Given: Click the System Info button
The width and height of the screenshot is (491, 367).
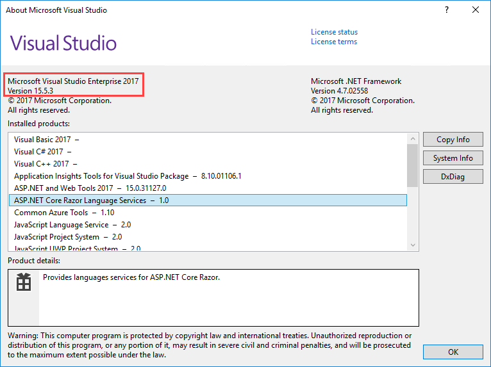Looking at the screenshot, I should [x=453, y=158].
